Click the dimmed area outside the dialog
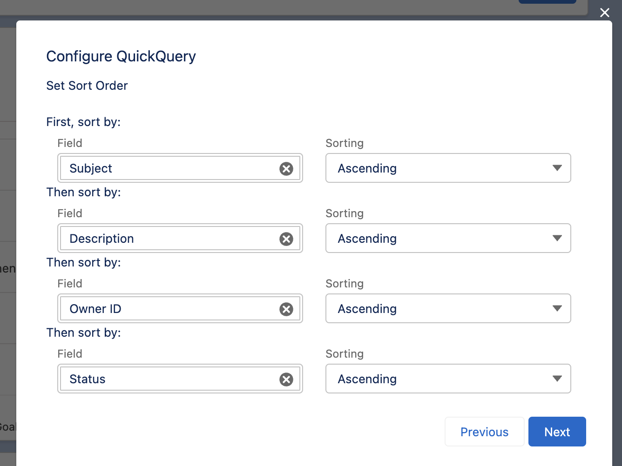The height and width of the screenshot is (466, 622). click(x=8, y=233)
